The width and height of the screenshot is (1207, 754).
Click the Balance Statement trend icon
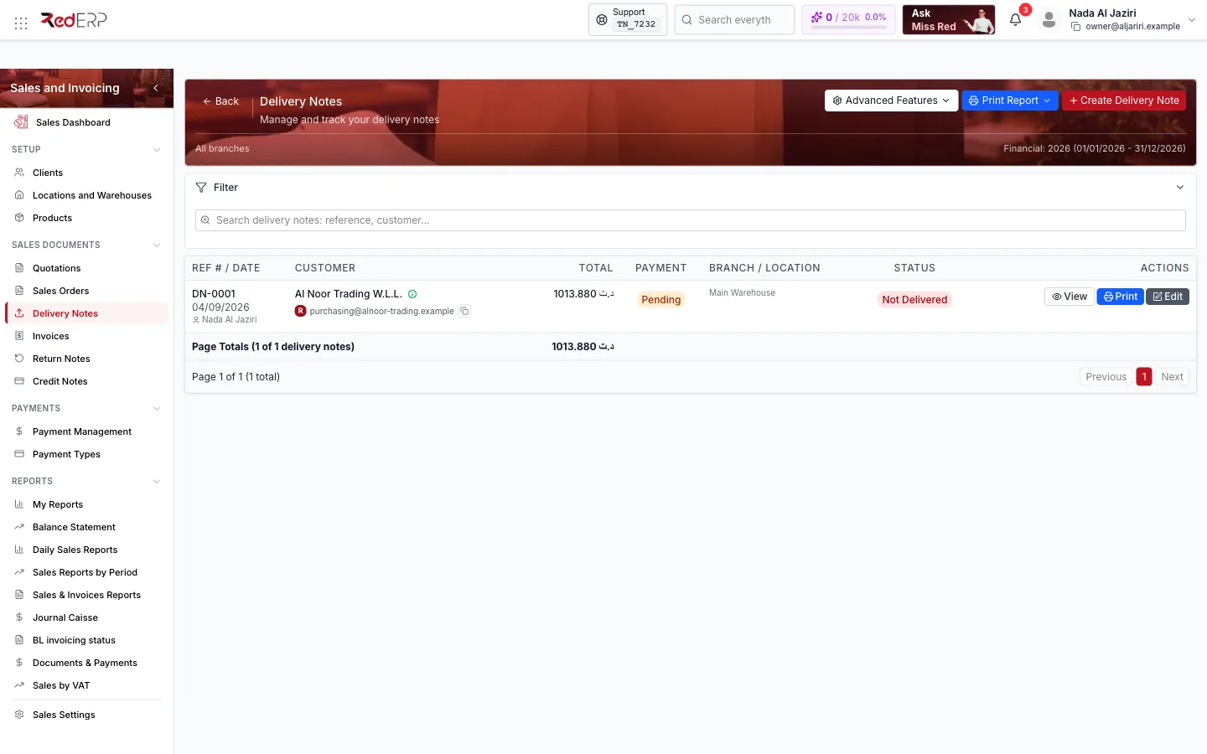click(19, 527)
